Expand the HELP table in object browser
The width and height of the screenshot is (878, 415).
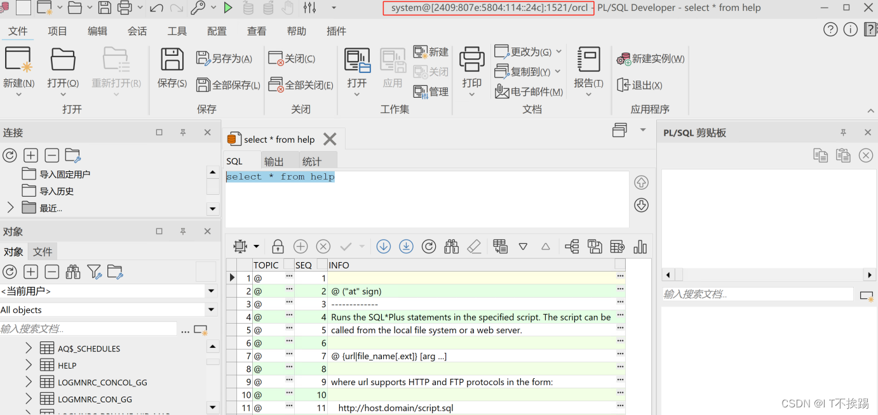(28, 365)
